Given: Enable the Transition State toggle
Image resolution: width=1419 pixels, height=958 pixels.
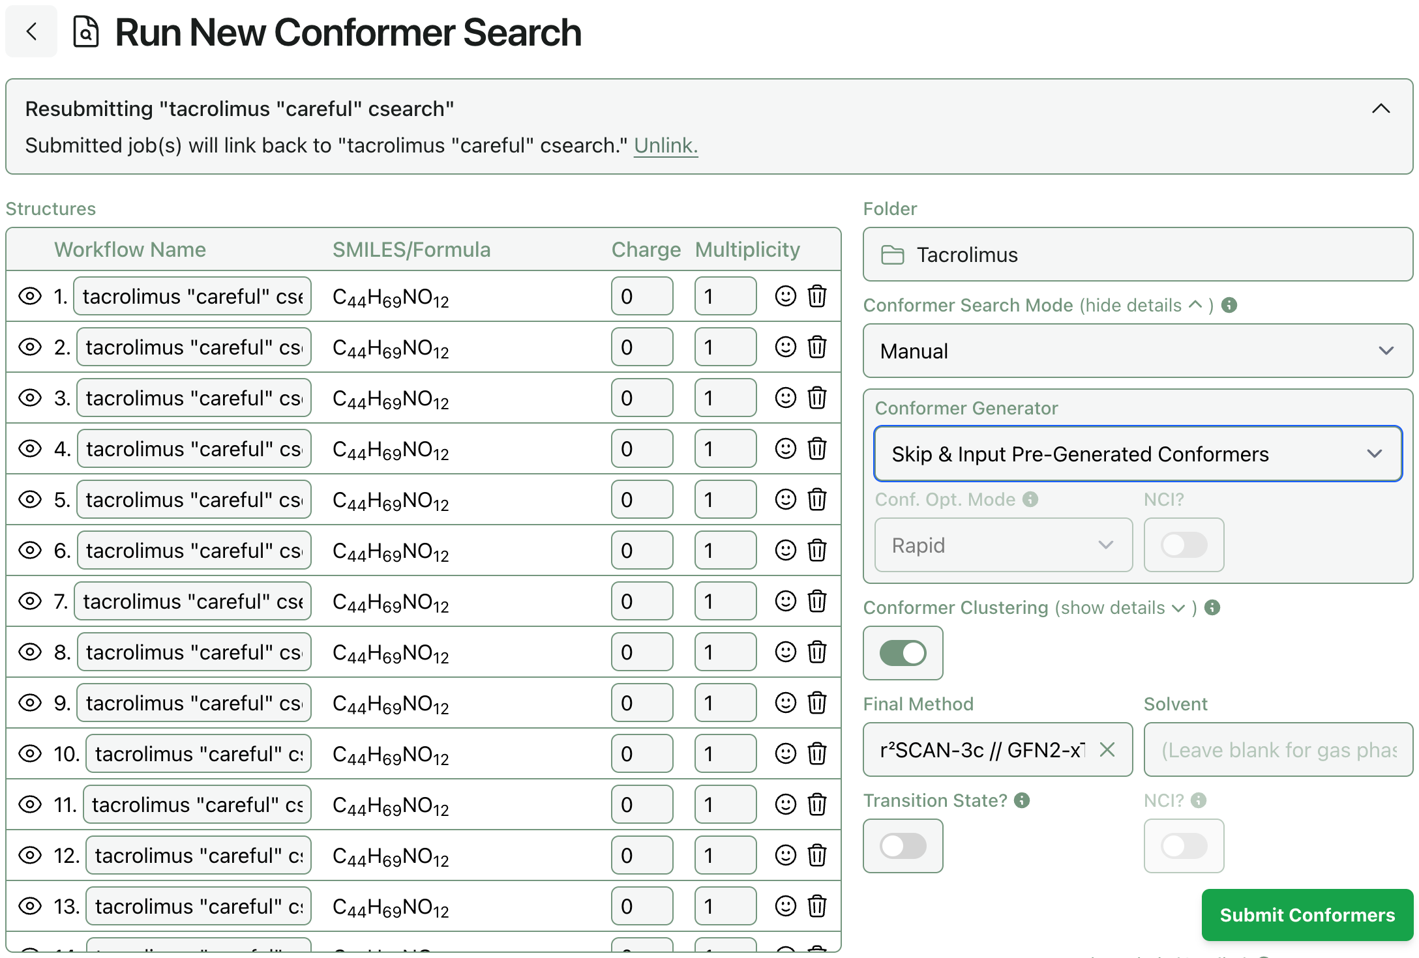Looking at the screenshot, I should 903,846.
